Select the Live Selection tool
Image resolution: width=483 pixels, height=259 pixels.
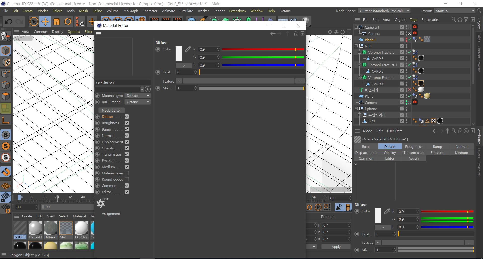point(34,22)
